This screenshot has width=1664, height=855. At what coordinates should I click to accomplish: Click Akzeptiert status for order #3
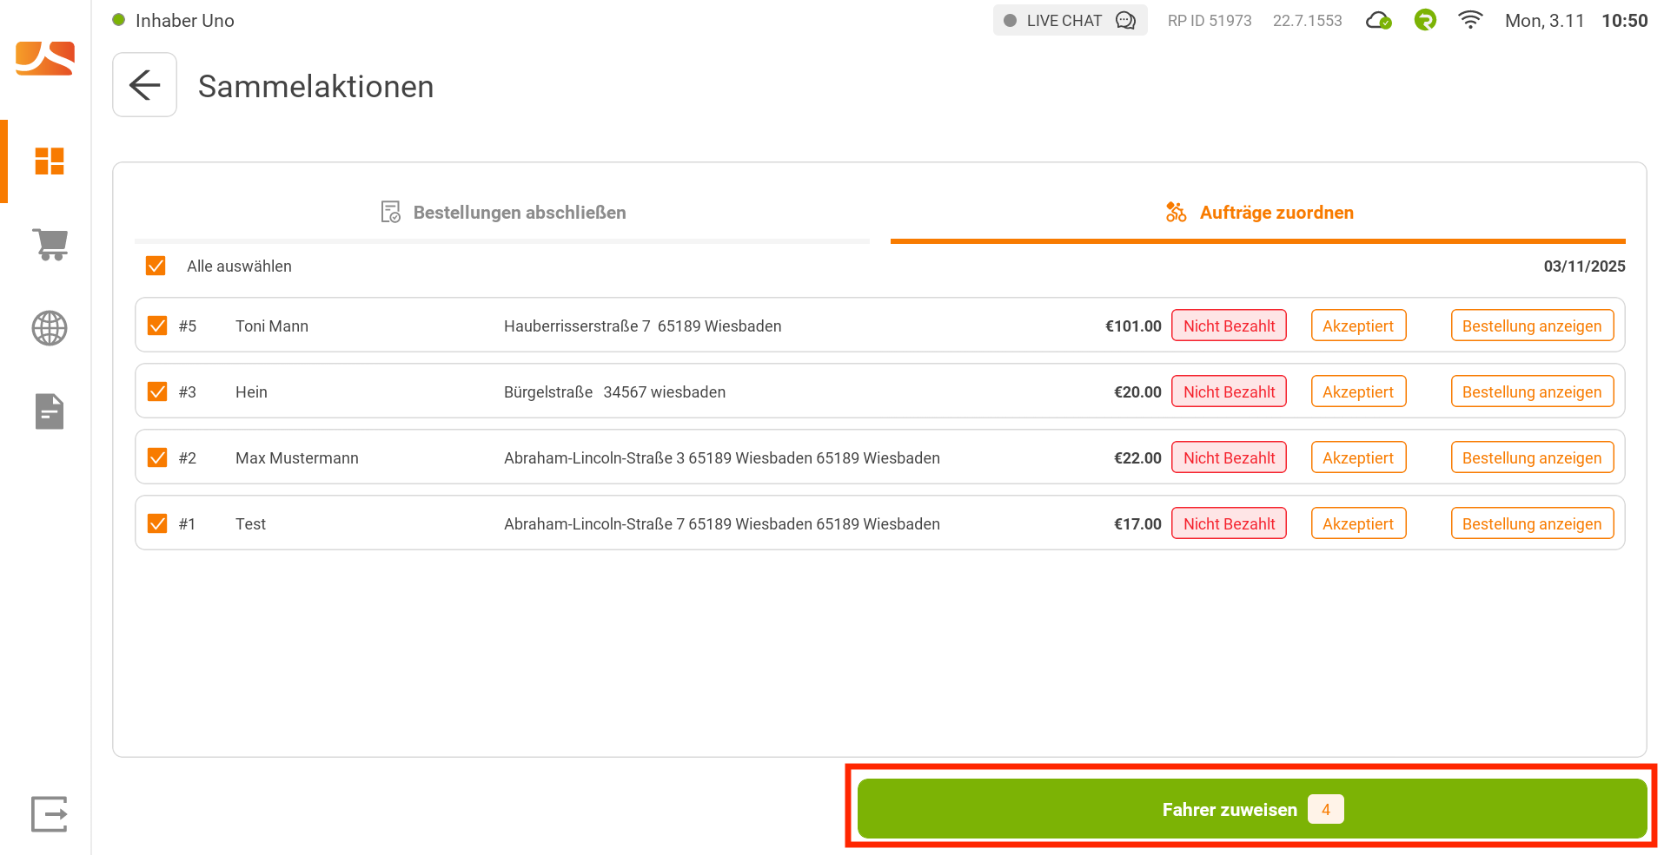(1357, 391)
